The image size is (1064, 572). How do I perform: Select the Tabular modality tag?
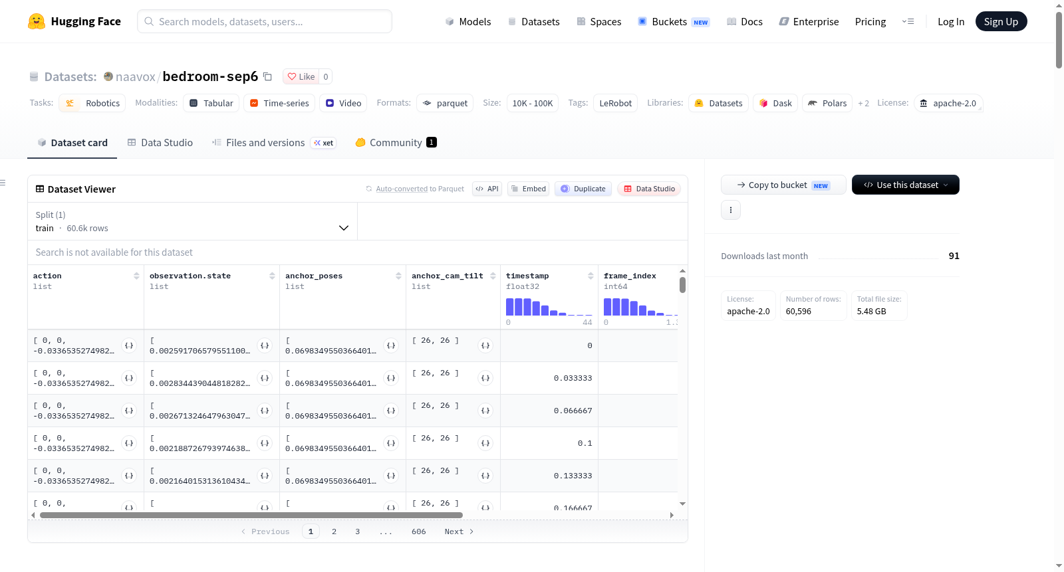point(211,103)
